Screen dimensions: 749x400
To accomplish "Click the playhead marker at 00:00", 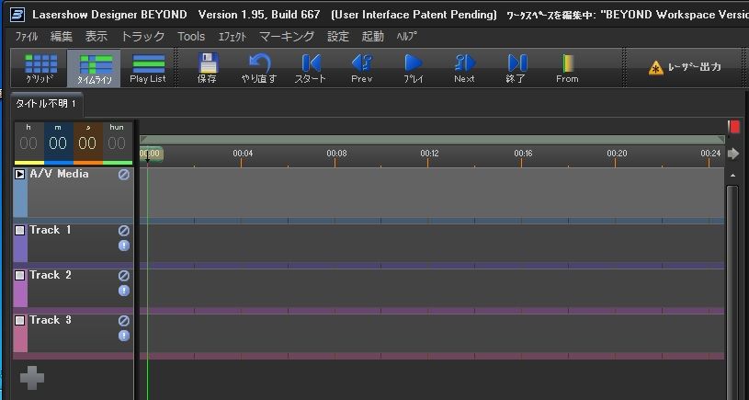I will point(151,154).
